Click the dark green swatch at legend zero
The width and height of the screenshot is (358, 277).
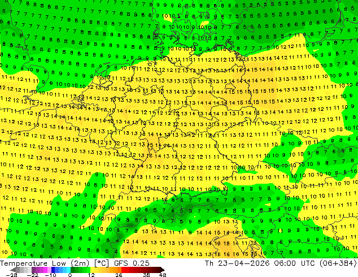73,270
